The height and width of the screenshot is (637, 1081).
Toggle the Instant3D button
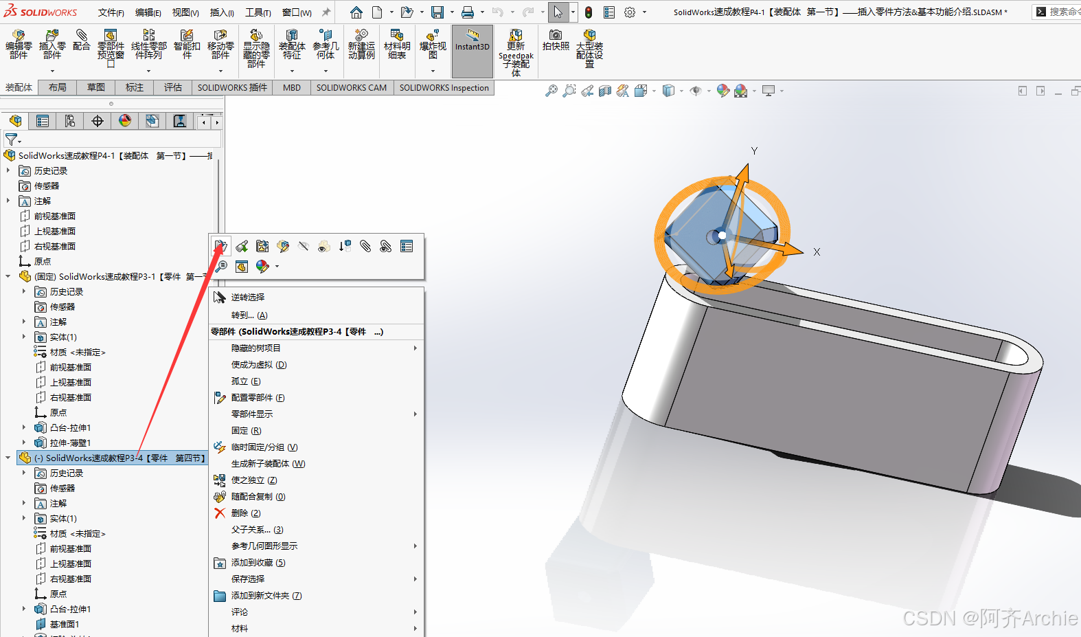[473, 51]
